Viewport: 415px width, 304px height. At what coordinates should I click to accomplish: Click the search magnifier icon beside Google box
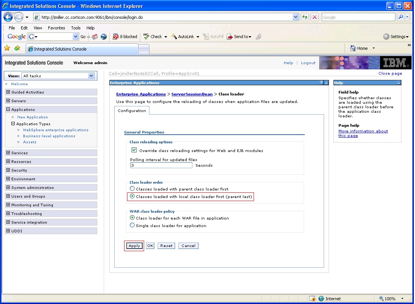pyautogui.click(x=401, y=17)
